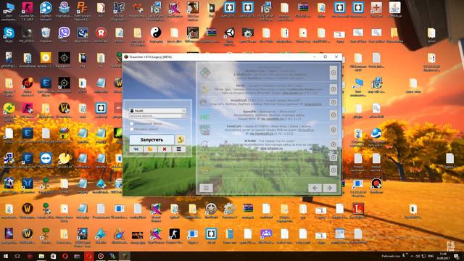Click the last round button in the server list

333,170
